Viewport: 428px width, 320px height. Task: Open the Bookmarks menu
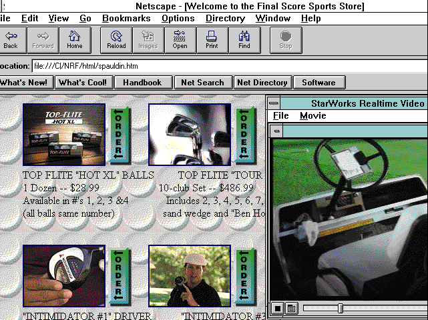pyautogui.click(x=127, y=19)
